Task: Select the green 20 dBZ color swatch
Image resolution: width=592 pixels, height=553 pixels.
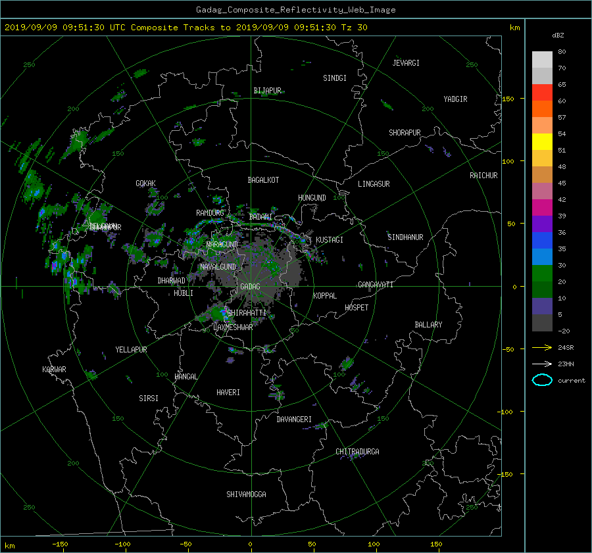Action: pyautogui.click(x=542, y=273)
